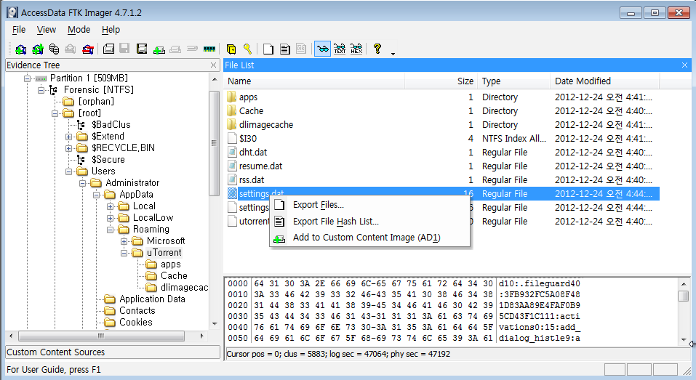Select the rss.dat file row
696x380 pixels.
click(x=443, y=179)
